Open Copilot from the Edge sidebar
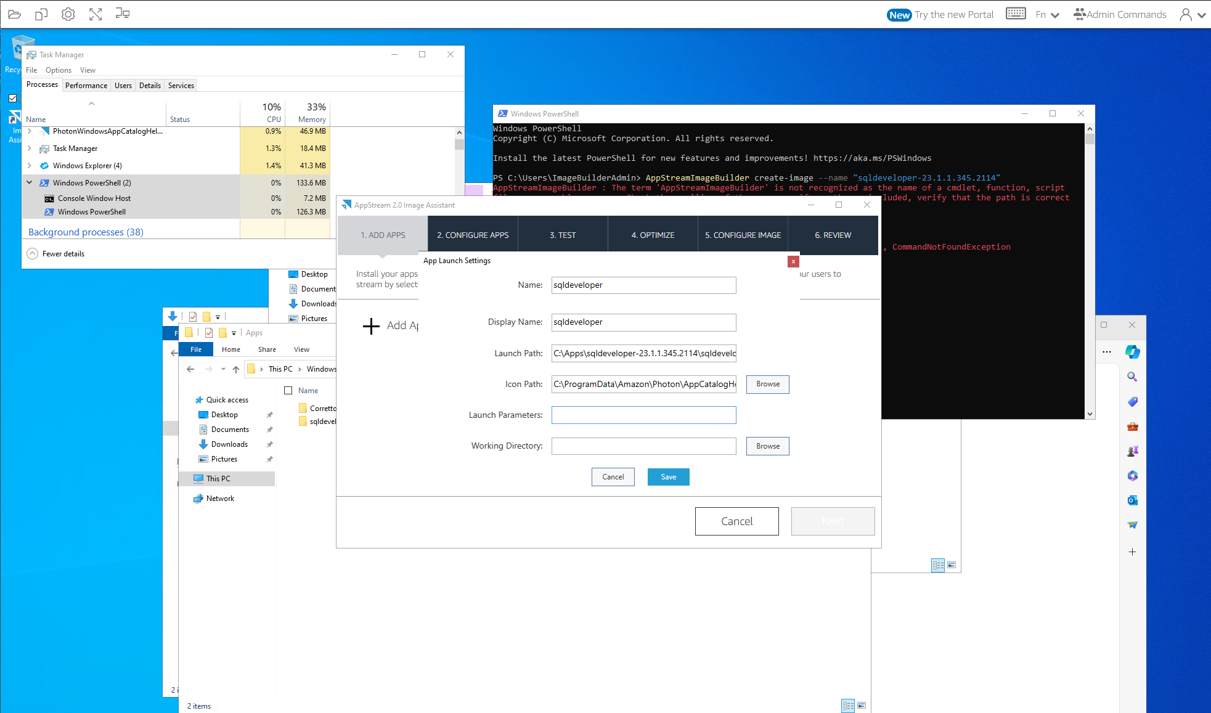Viewport: 1211px width, 713px height. click(x=1132, y=352)
